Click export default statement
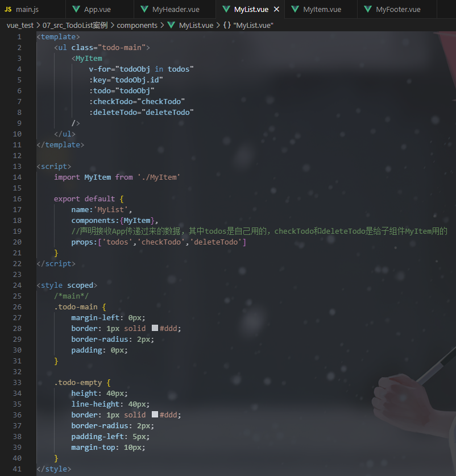Image resolution: width=456 pixels, height=476 pixels. click(x=84, y=199)
